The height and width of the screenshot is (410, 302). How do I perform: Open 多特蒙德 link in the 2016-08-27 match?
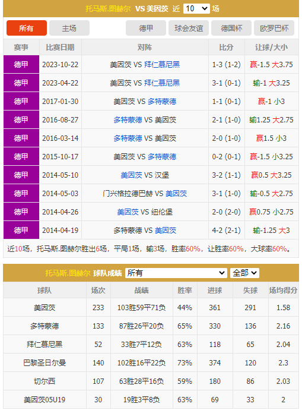point(128,120)
